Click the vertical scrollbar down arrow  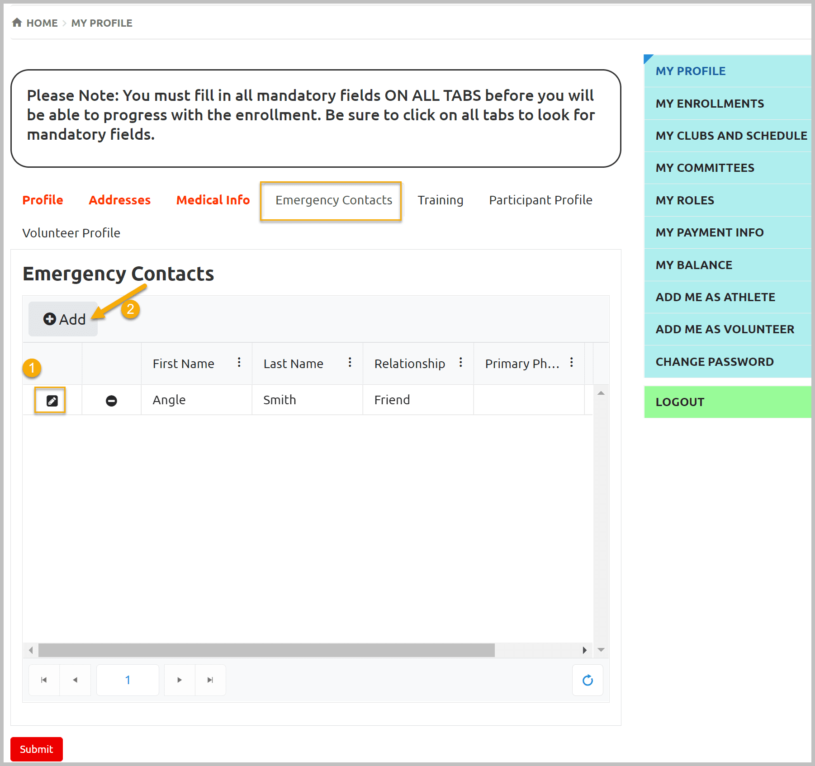click(601, 650)
